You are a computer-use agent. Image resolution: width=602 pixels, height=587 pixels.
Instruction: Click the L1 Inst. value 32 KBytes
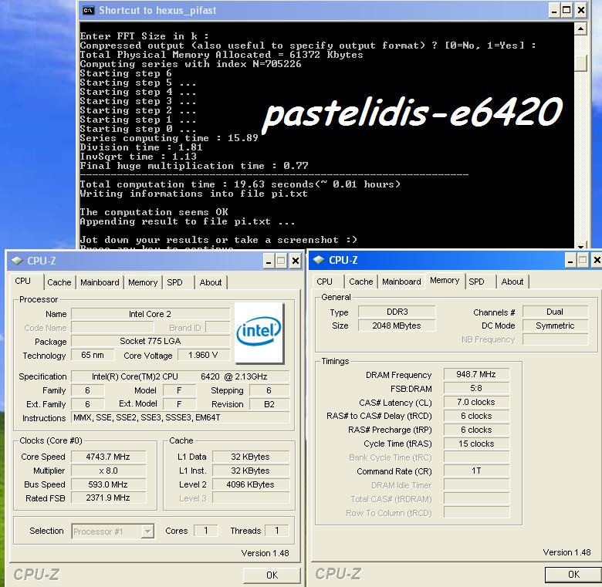tap(250, 471)
